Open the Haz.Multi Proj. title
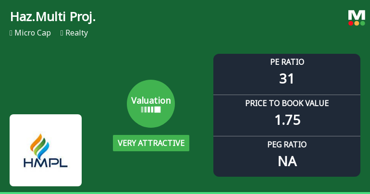The image size is (370, 194). click(53, 17)
